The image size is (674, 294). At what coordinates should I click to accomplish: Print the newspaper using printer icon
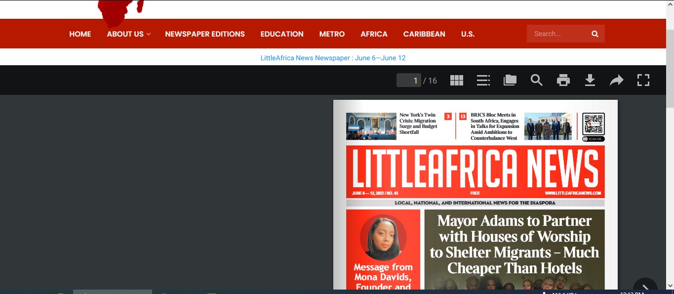coord(563,80)
